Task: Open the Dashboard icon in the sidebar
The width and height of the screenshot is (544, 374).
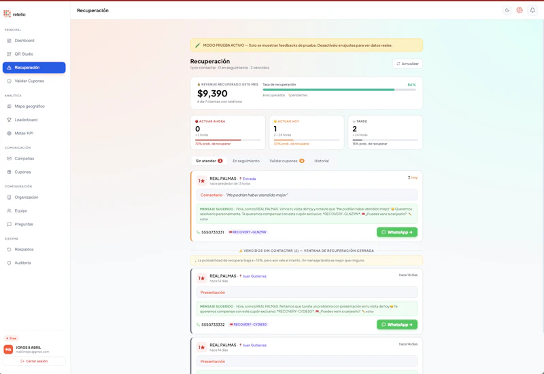Action: [9, 41]
